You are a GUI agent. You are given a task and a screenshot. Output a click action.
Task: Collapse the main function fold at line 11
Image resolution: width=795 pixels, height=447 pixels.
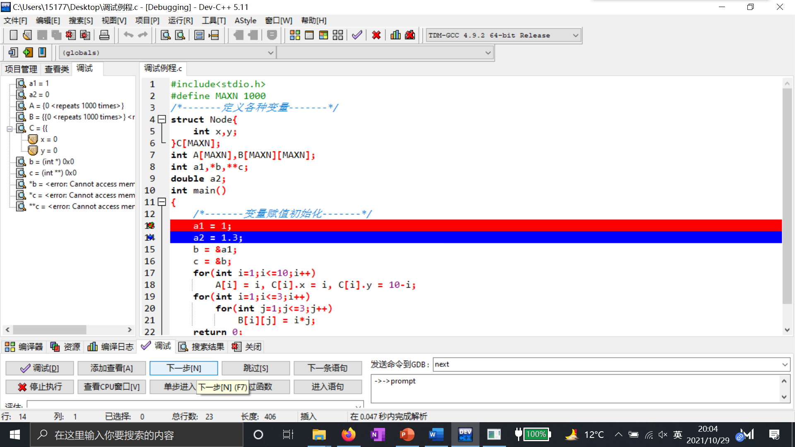(x=162, y=202)
